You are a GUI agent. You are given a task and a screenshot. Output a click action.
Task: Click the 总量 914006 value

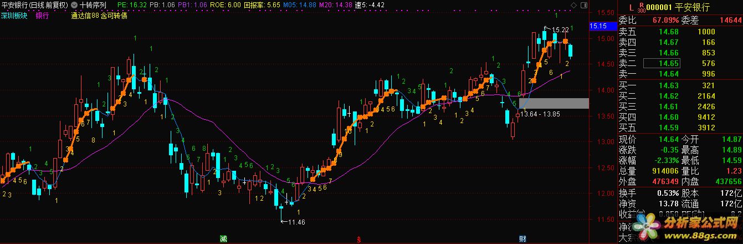click(665, 171)
